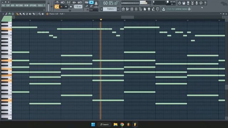Open the ADD menu

point(13,6)
